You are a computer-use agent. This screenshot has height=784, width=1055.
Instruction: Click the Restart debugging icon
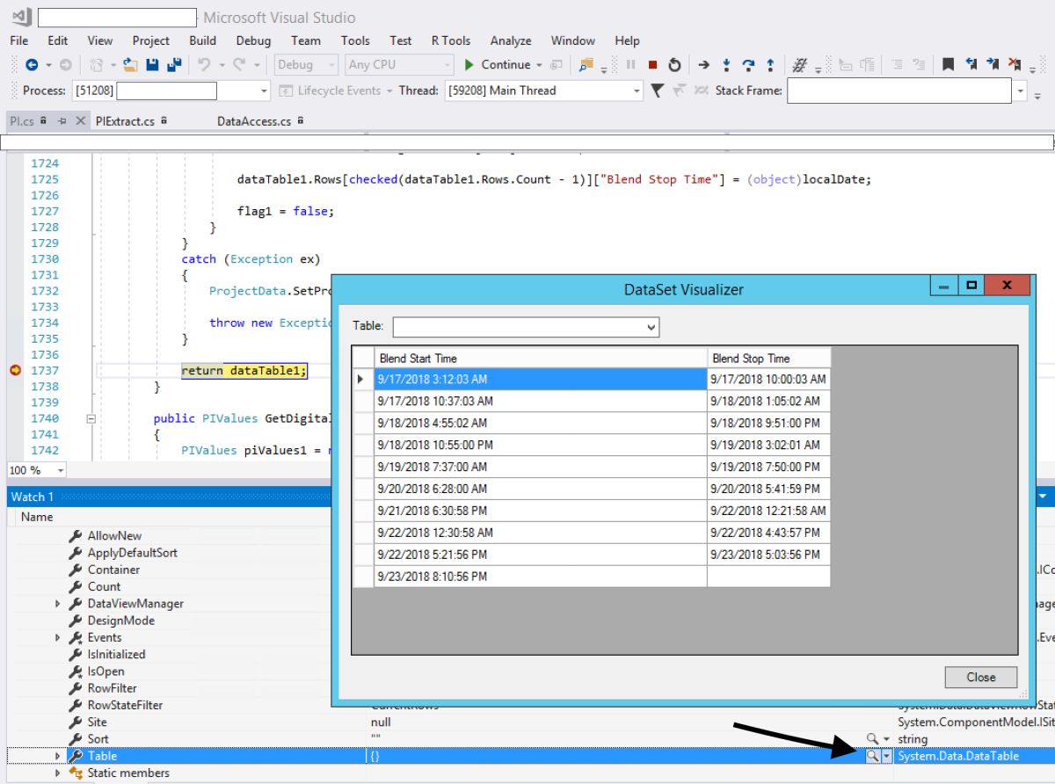674,65
